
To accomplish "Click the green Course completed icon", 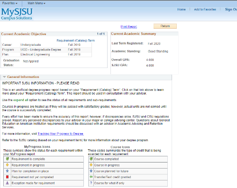I will (x=91, y=159).
